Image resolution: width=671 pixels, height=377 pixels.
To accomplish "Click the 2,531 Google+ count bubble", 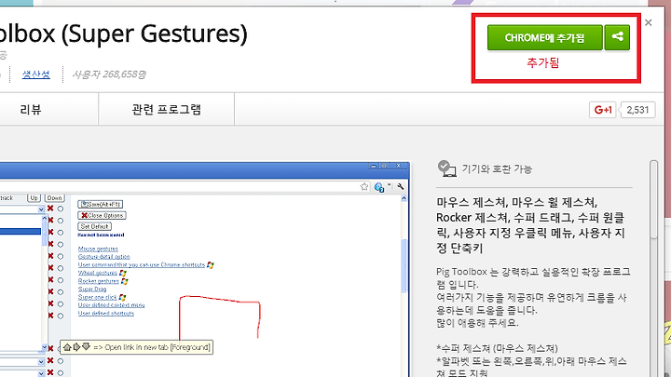I will tap(637, 110).
